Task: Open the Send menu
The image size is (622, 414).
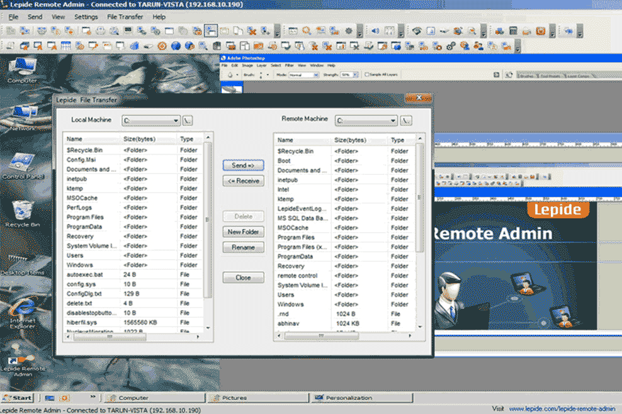Action: click(x=35, y=17)
